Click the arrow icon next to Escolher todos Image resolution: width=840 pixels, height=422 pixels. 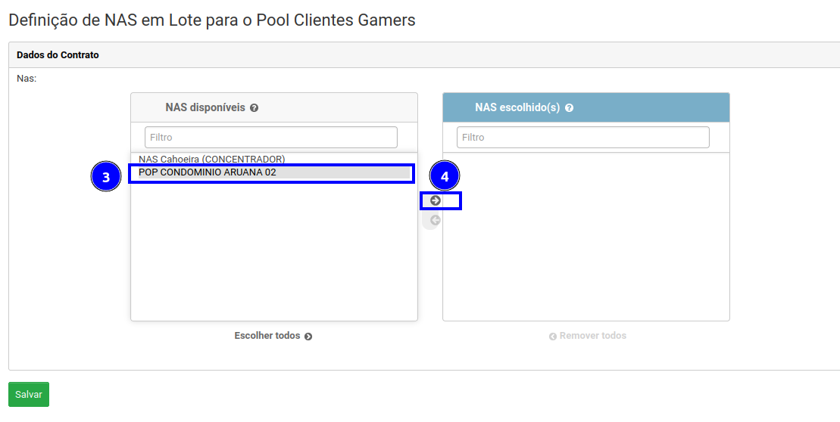(x=308, y=337)
